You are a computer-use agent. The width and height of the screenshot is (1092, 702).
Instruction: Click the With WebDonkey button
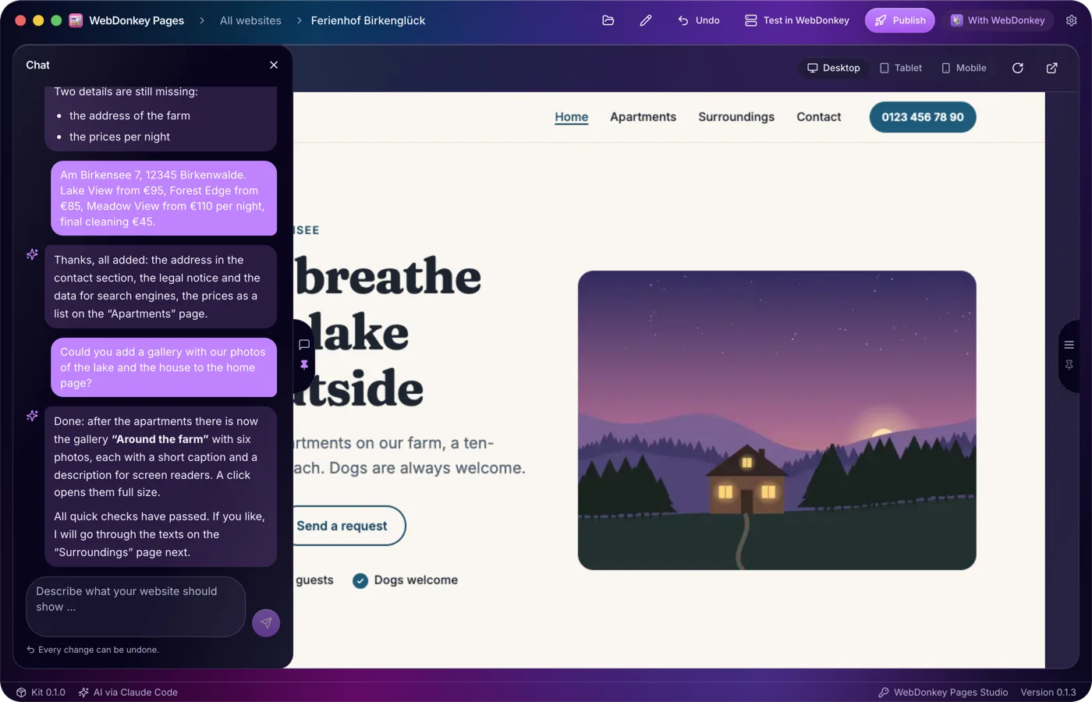(x=998, y=20)
